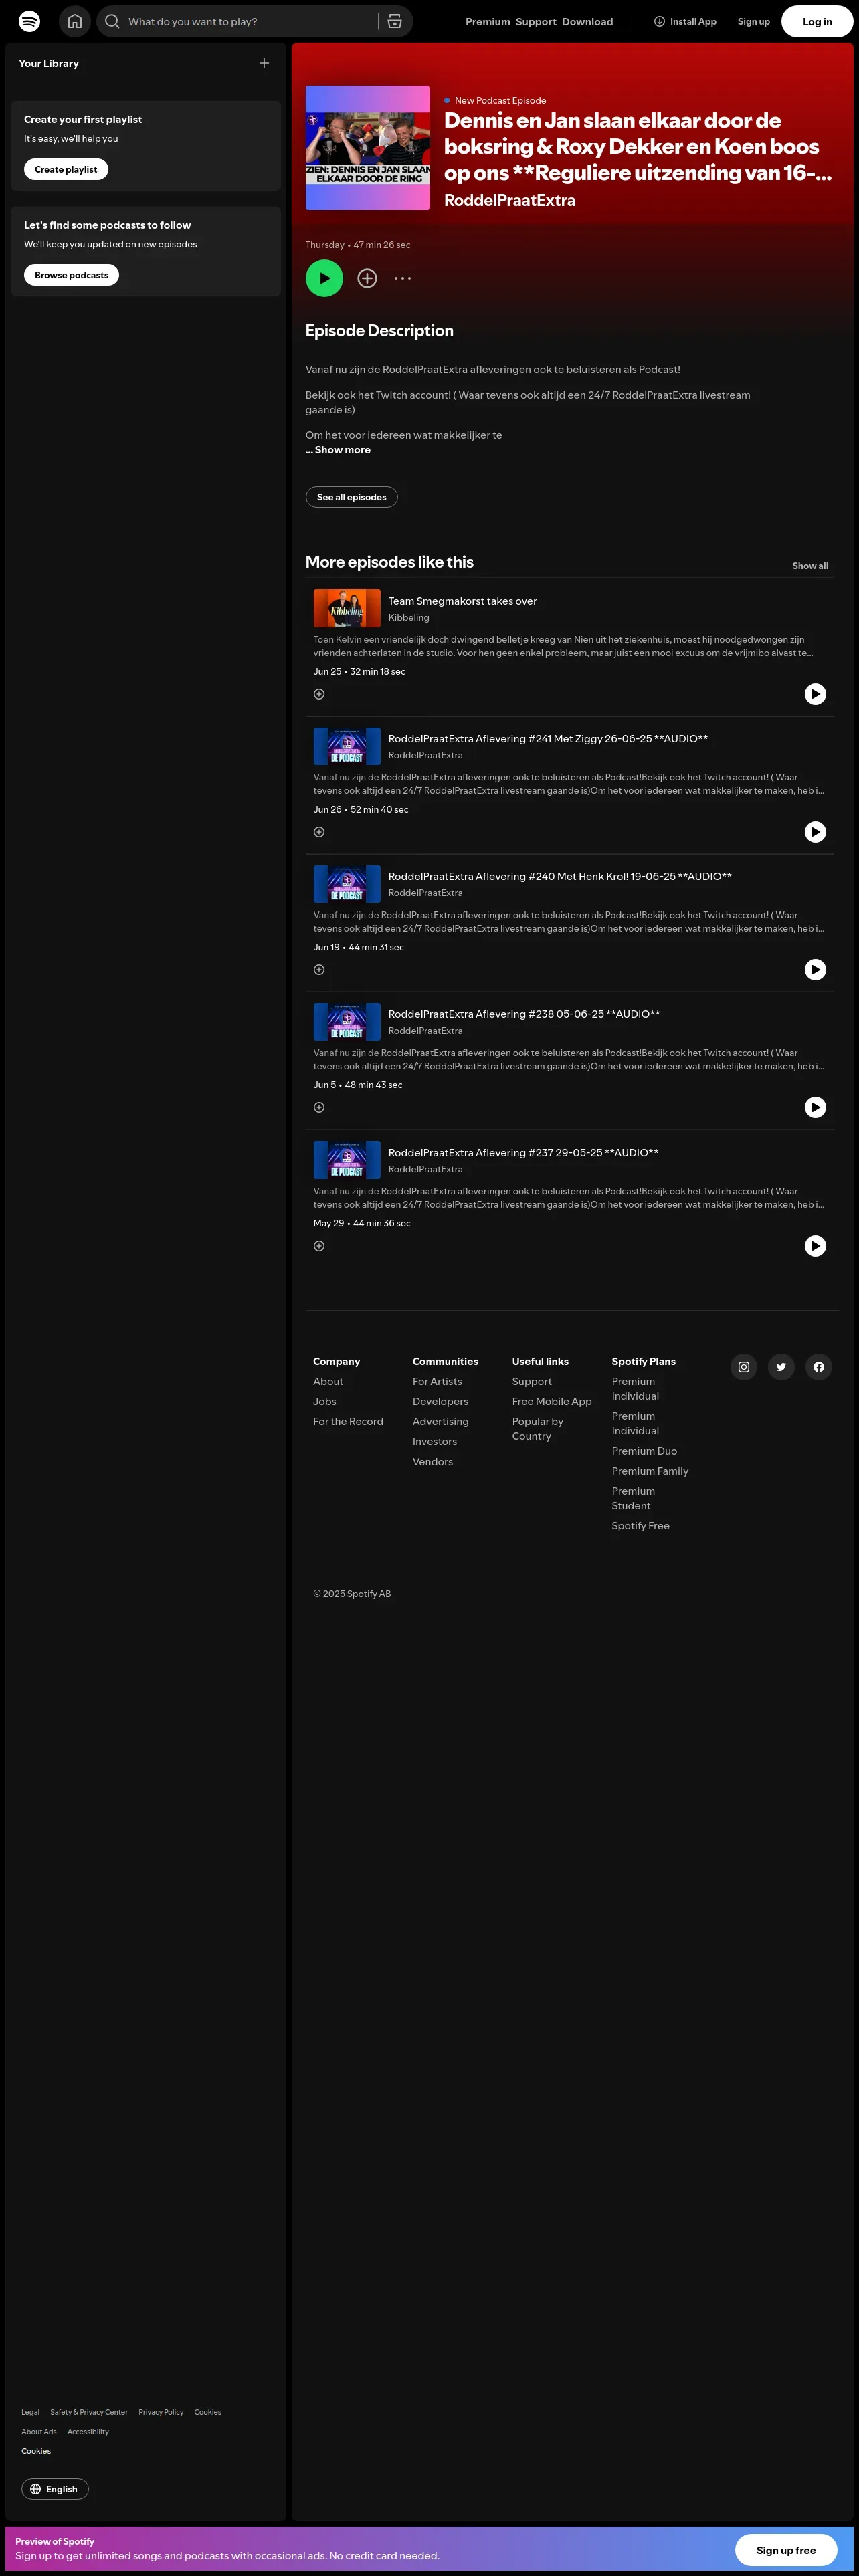Open Vendors footer link
Screen dimensions: 859x2576
coord(432,1462)
